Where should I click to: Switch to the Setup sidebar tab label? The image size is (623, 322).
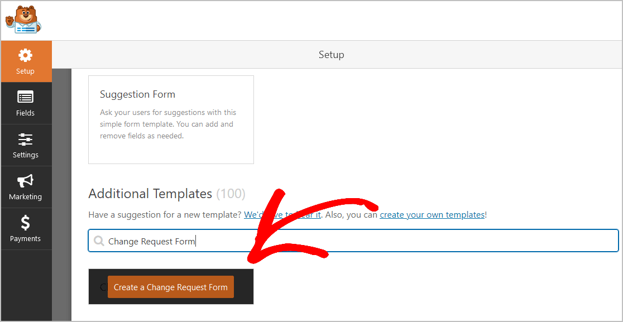pyautogui.click(x=26, y=71)
